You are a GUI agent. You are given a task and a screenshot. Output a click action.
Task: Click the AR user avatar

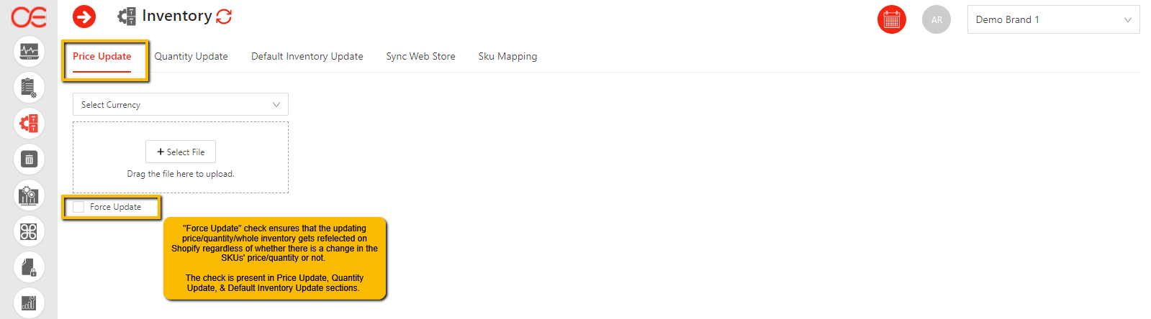pos(936,19)
